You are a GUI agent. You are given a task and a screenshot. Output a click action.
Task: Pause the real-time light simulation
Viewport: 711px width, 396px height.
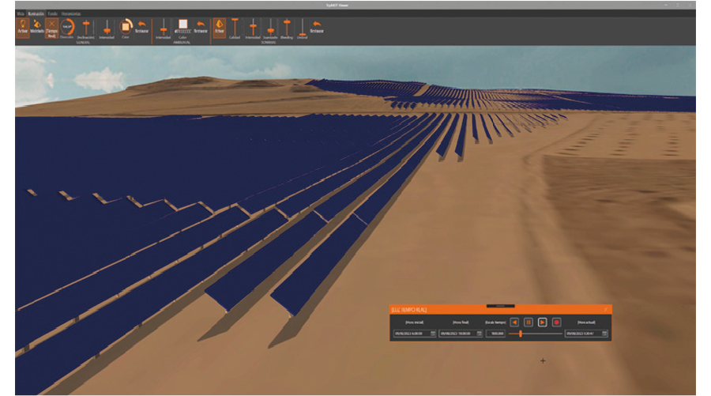point(529,322)
